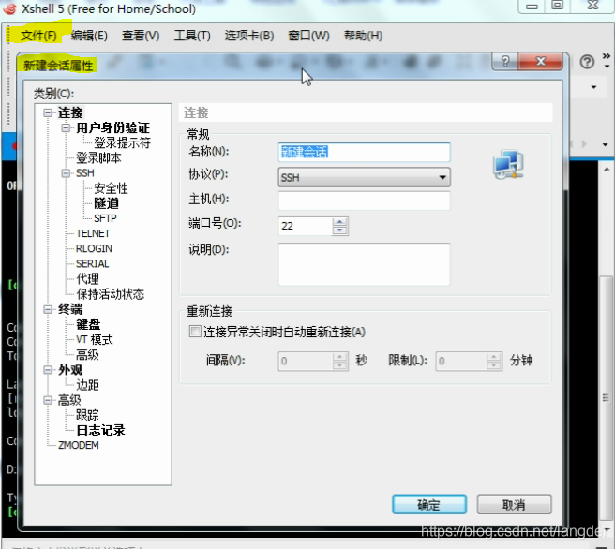
Task: Click the dialog help question-mark button
Action: (x=505, y=62)
